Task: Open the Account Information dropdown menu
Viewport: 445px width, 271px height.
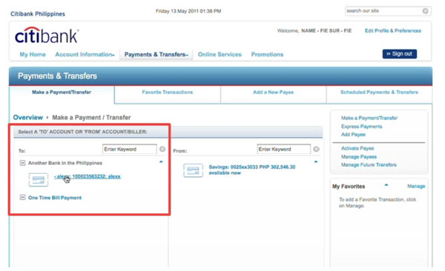Action: click(x=85, y=55)
